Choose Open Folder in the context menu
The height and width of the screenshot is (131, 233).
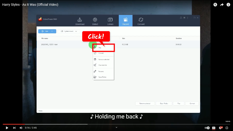tap(103, 77)
